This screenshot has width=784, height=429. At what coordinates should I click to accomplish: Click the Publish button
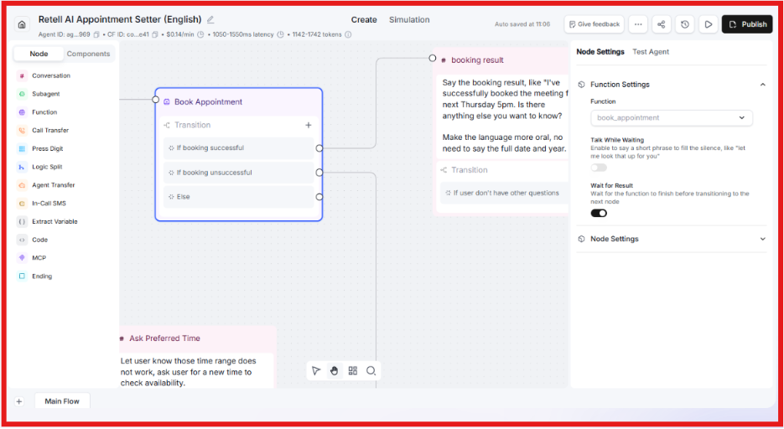pyautogui.click(x=747, y=24)
